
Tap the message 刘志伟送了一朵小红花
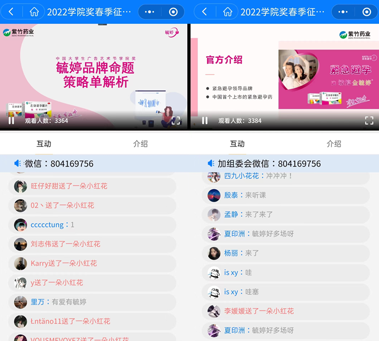[x=92, y=244]
